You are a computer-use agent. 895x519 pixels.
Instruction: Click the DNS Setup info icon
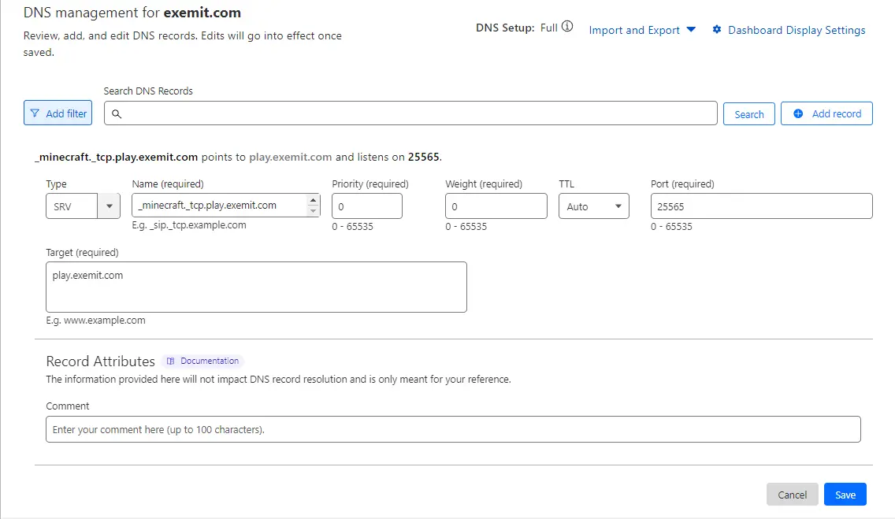(x=566, y=27)
